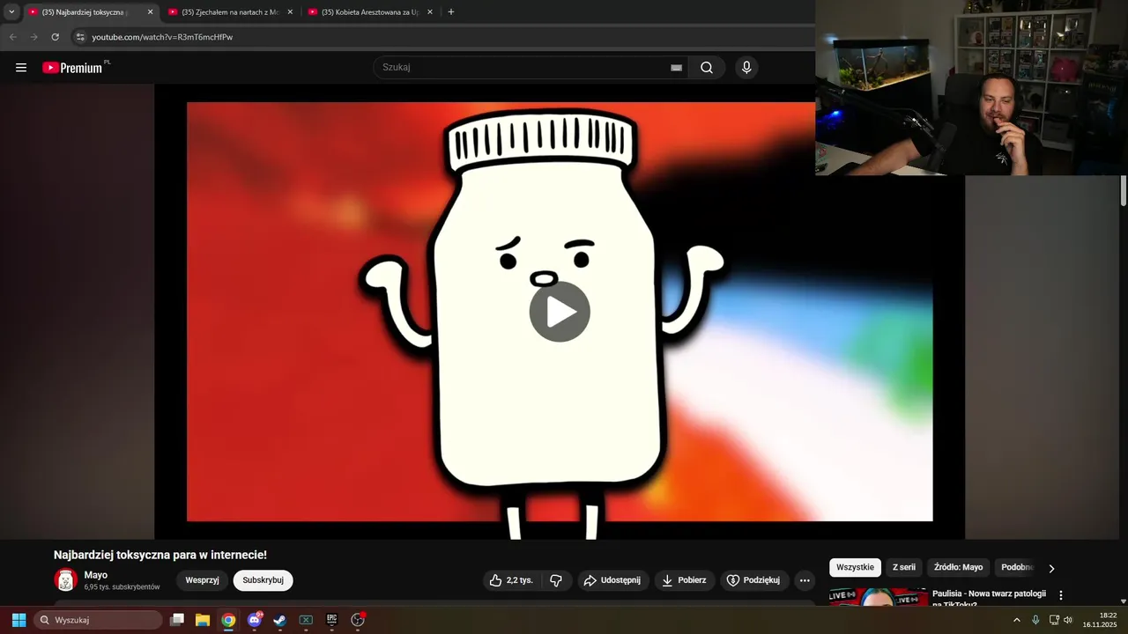Screen dimensions: 1128x634
Task: Go forward in browser history
Action: (34, 37)
